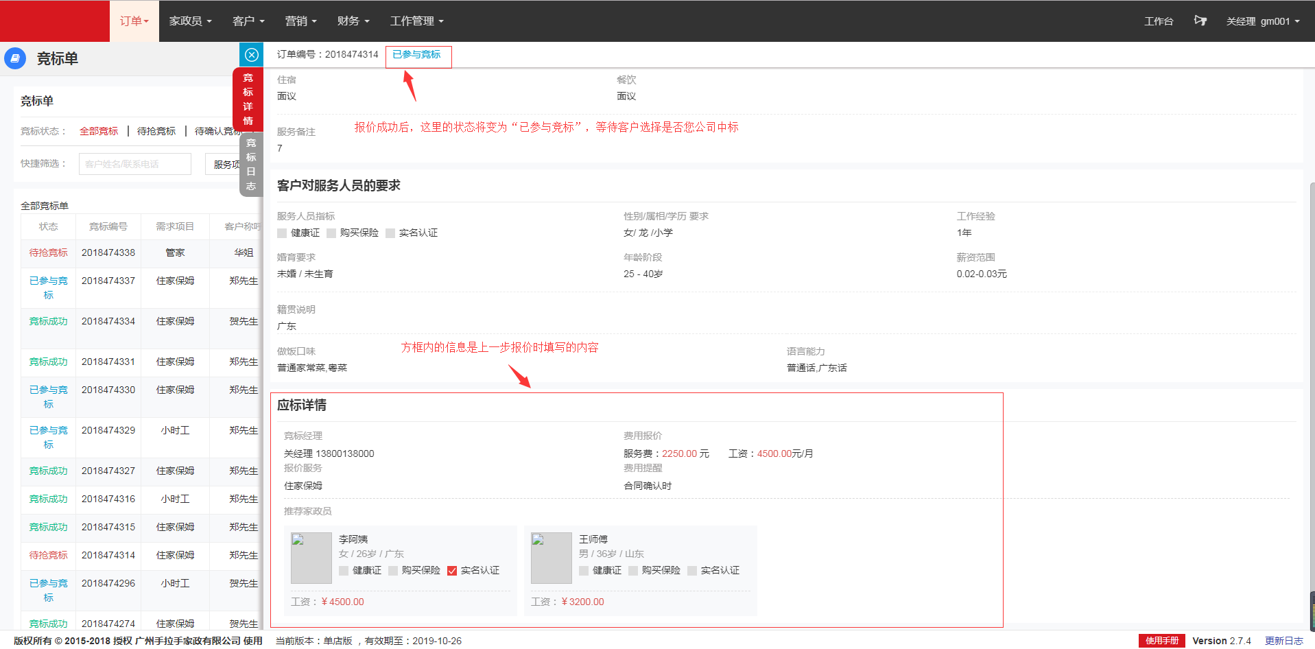The height and width of the screenshot is (649, 1315).
Task: Select order row 2018474330
Action: coord(141,397)
